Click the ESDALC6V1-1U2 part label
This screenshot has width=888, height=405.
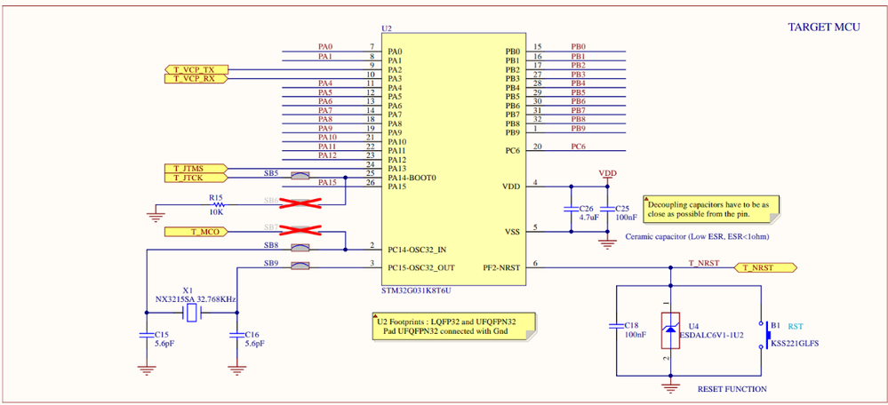click(711, 336)
